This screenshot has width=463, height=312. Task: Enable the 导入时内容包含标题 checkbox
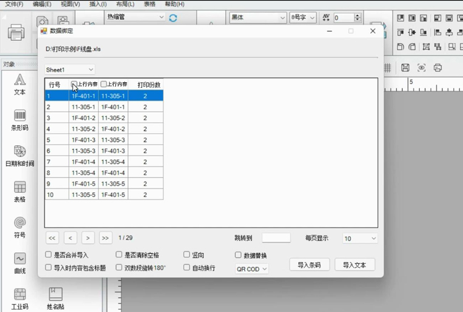[48, 267]
